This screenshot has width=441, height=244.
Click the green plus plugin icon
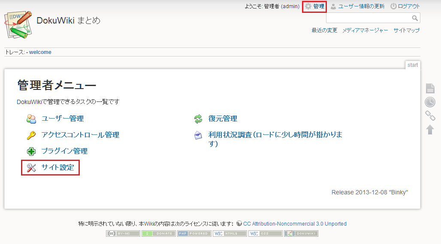pyautogui.click(x=31, y=152)
